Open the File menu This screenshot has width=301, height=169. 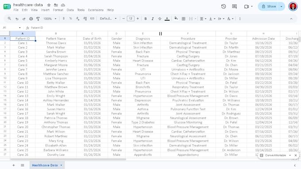click(16, 10)
